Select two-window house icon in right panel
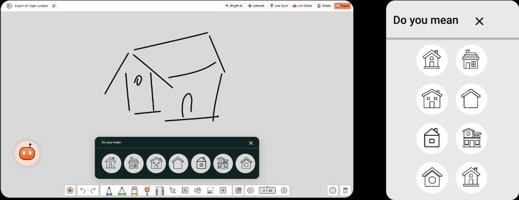 tap(432, 99)
